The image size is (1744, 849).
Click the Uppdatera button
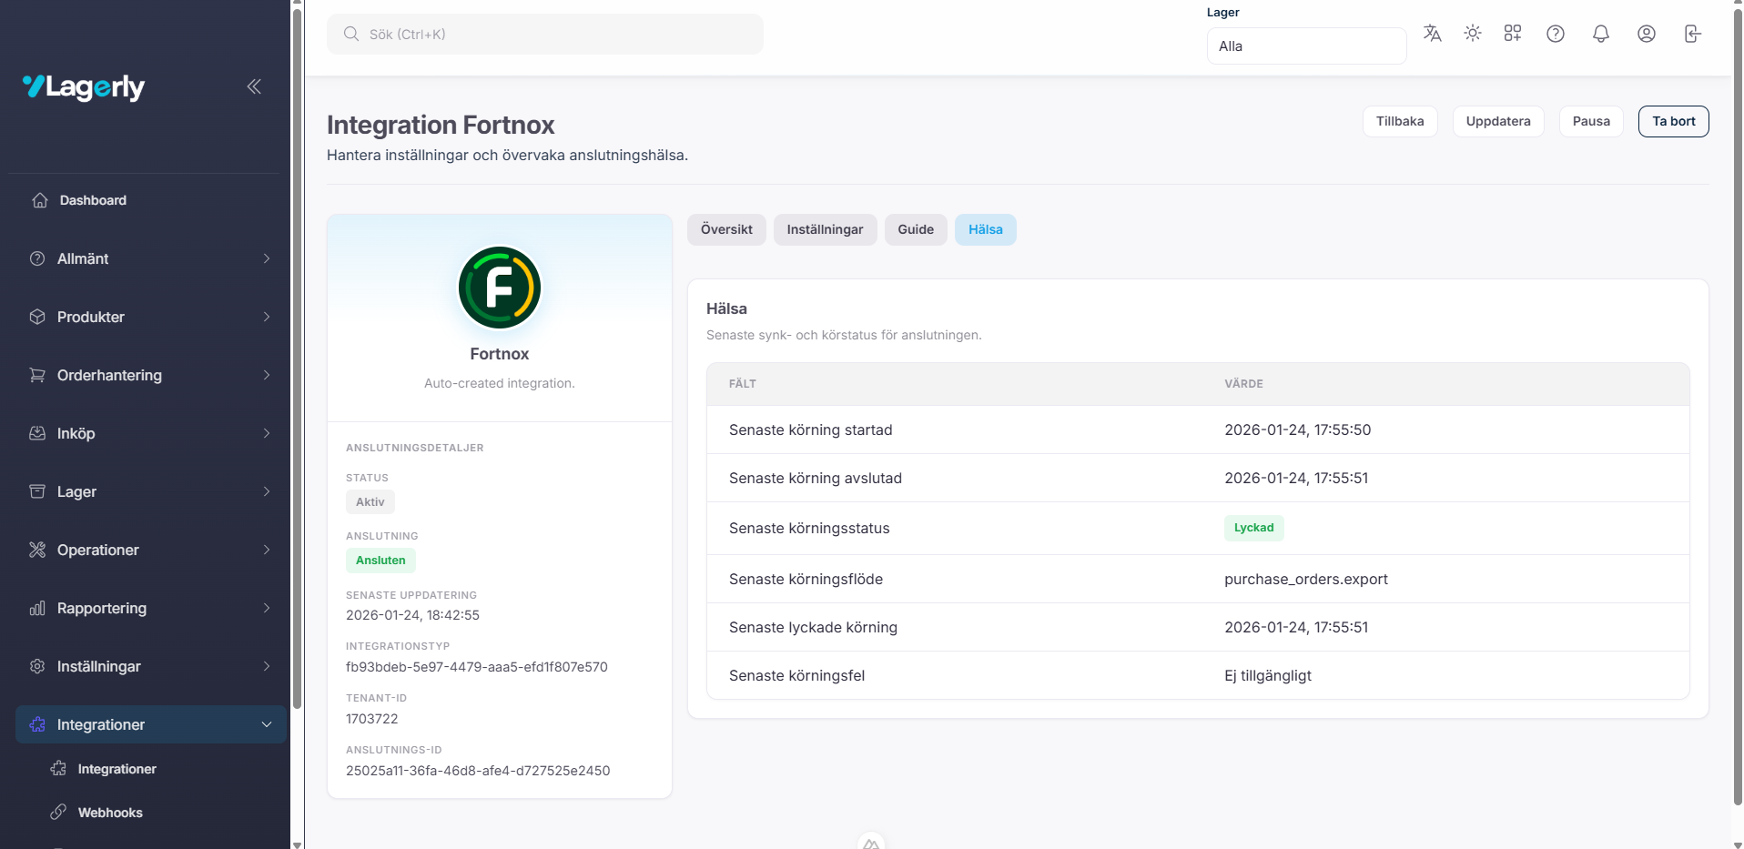click(x=1497, y=121)
